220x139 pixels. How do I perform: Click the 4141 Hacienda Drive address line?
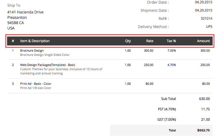[x=25, y=12]
